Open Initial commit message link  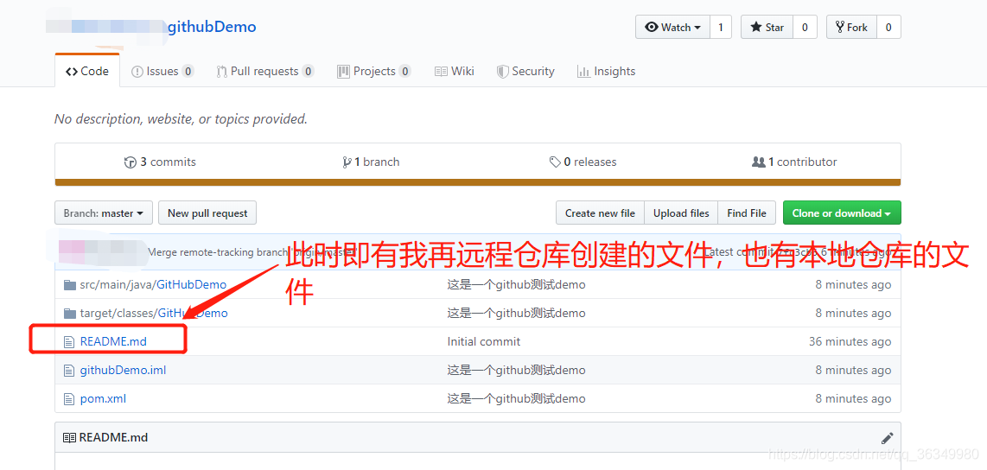tap(483, 341)
